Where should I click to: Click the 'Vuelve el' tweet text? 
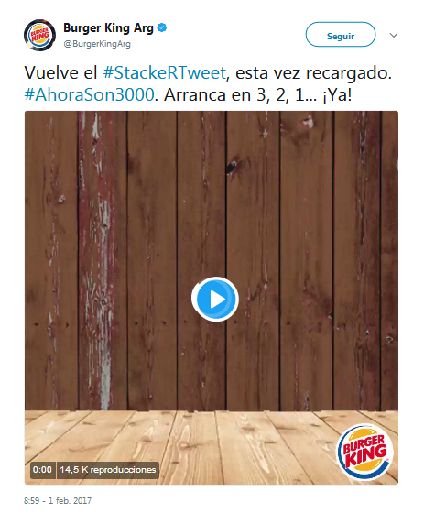point(60,72)
